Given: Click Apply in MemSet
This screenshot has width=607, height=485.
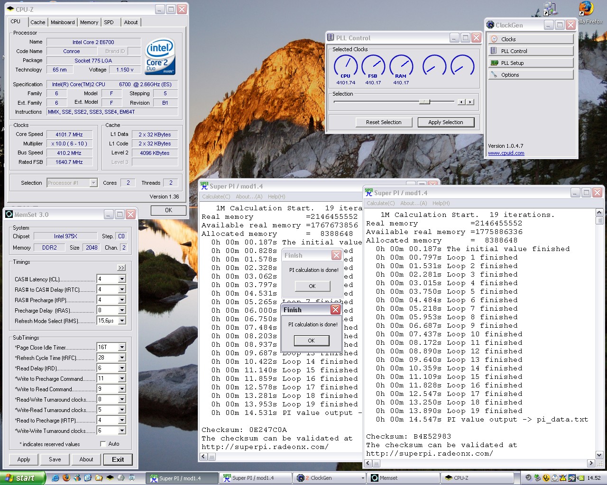Looking at the screenshot, I should point(24,459).
